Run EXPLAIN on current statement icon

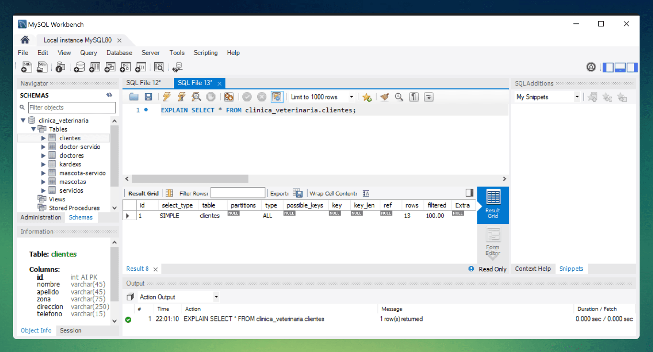pyautogui.click(x=196, y=97)
